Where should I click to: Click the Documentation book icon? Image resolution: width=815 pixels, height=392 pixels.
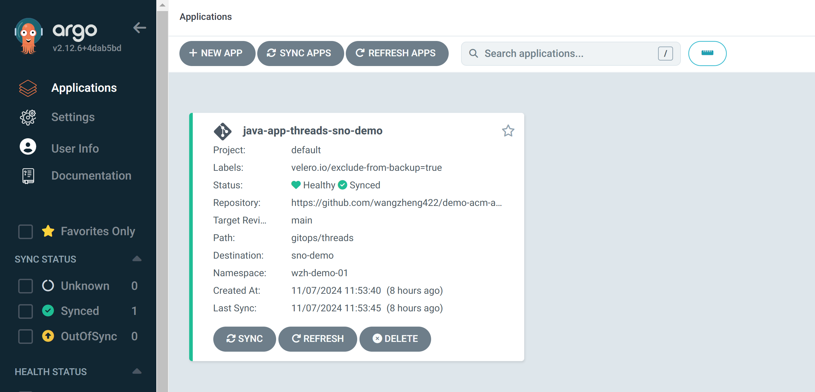(28, 176)
